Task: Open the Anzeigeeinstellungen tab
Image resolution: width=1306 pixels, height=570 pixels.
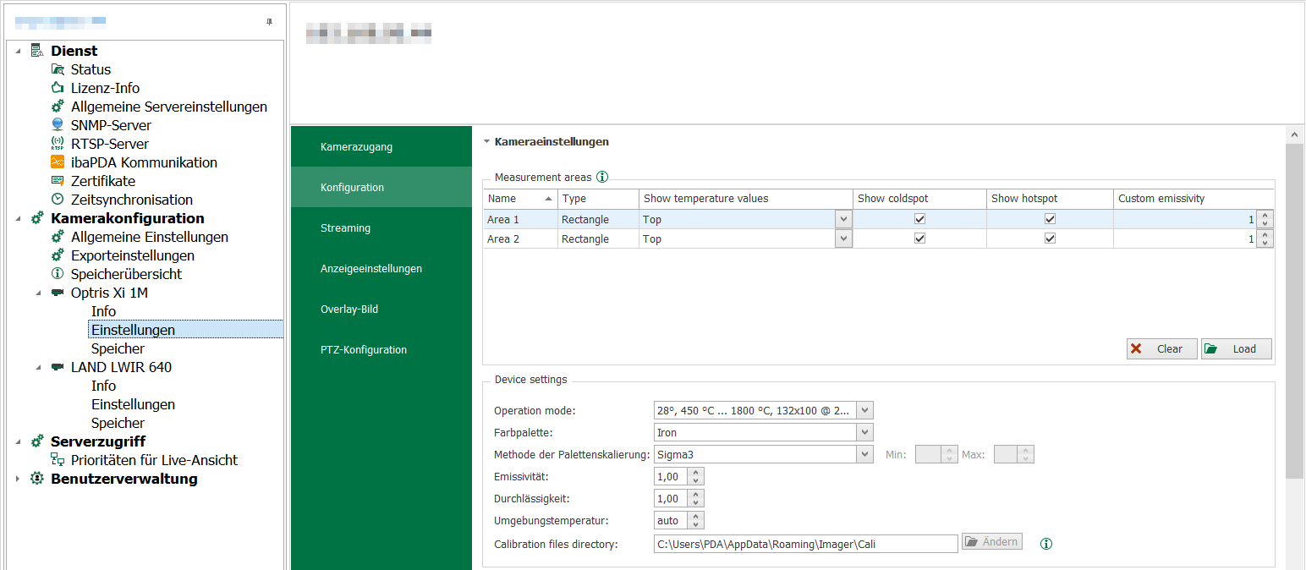Action: (381, 269)
